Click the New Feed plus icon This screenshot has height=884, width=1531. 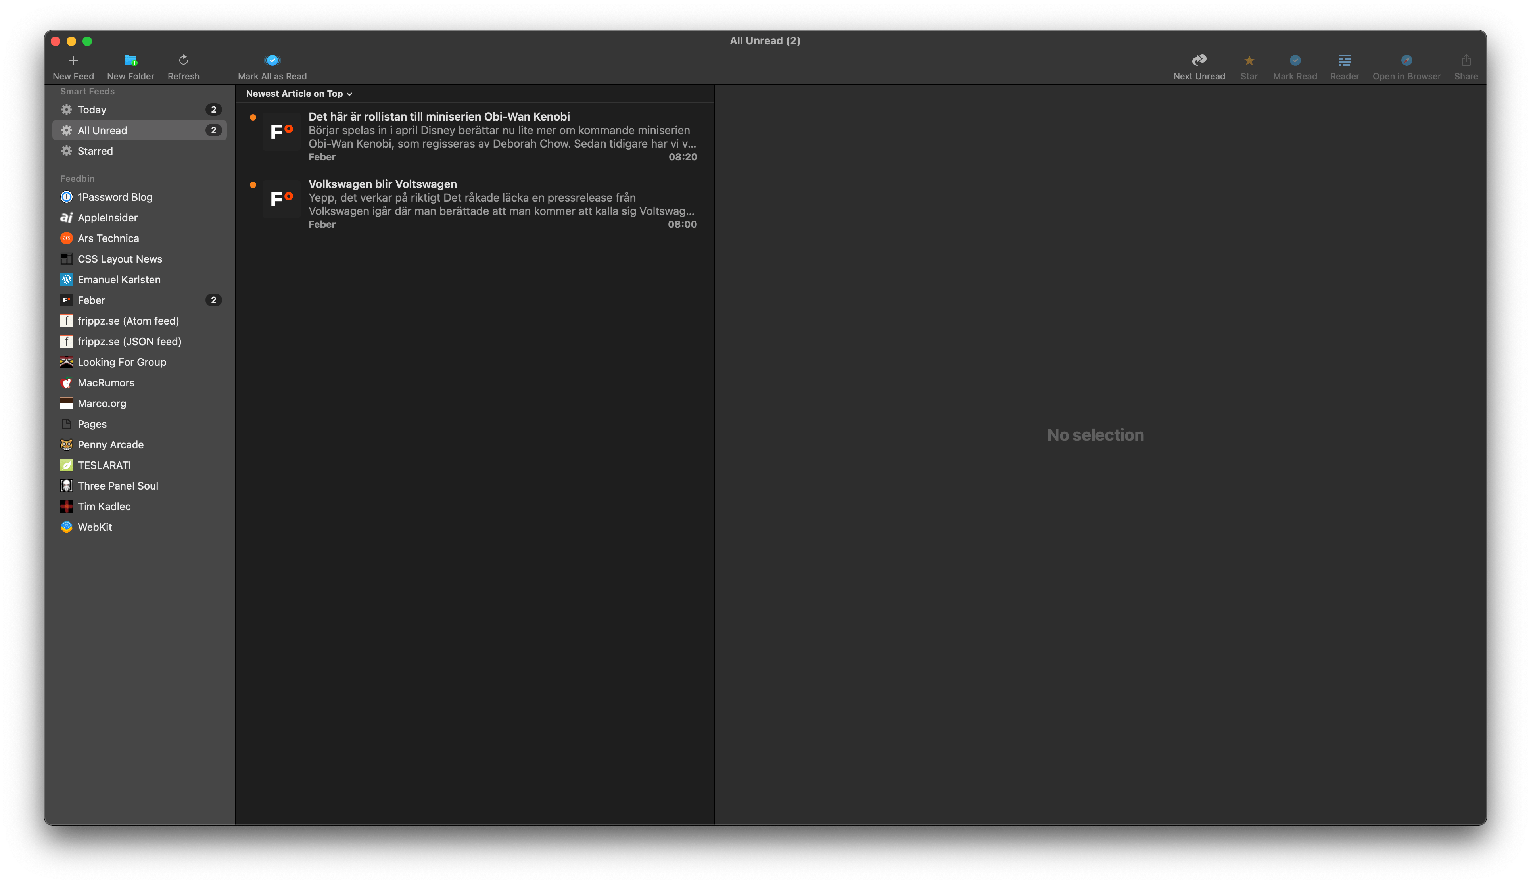click(73, 60)
